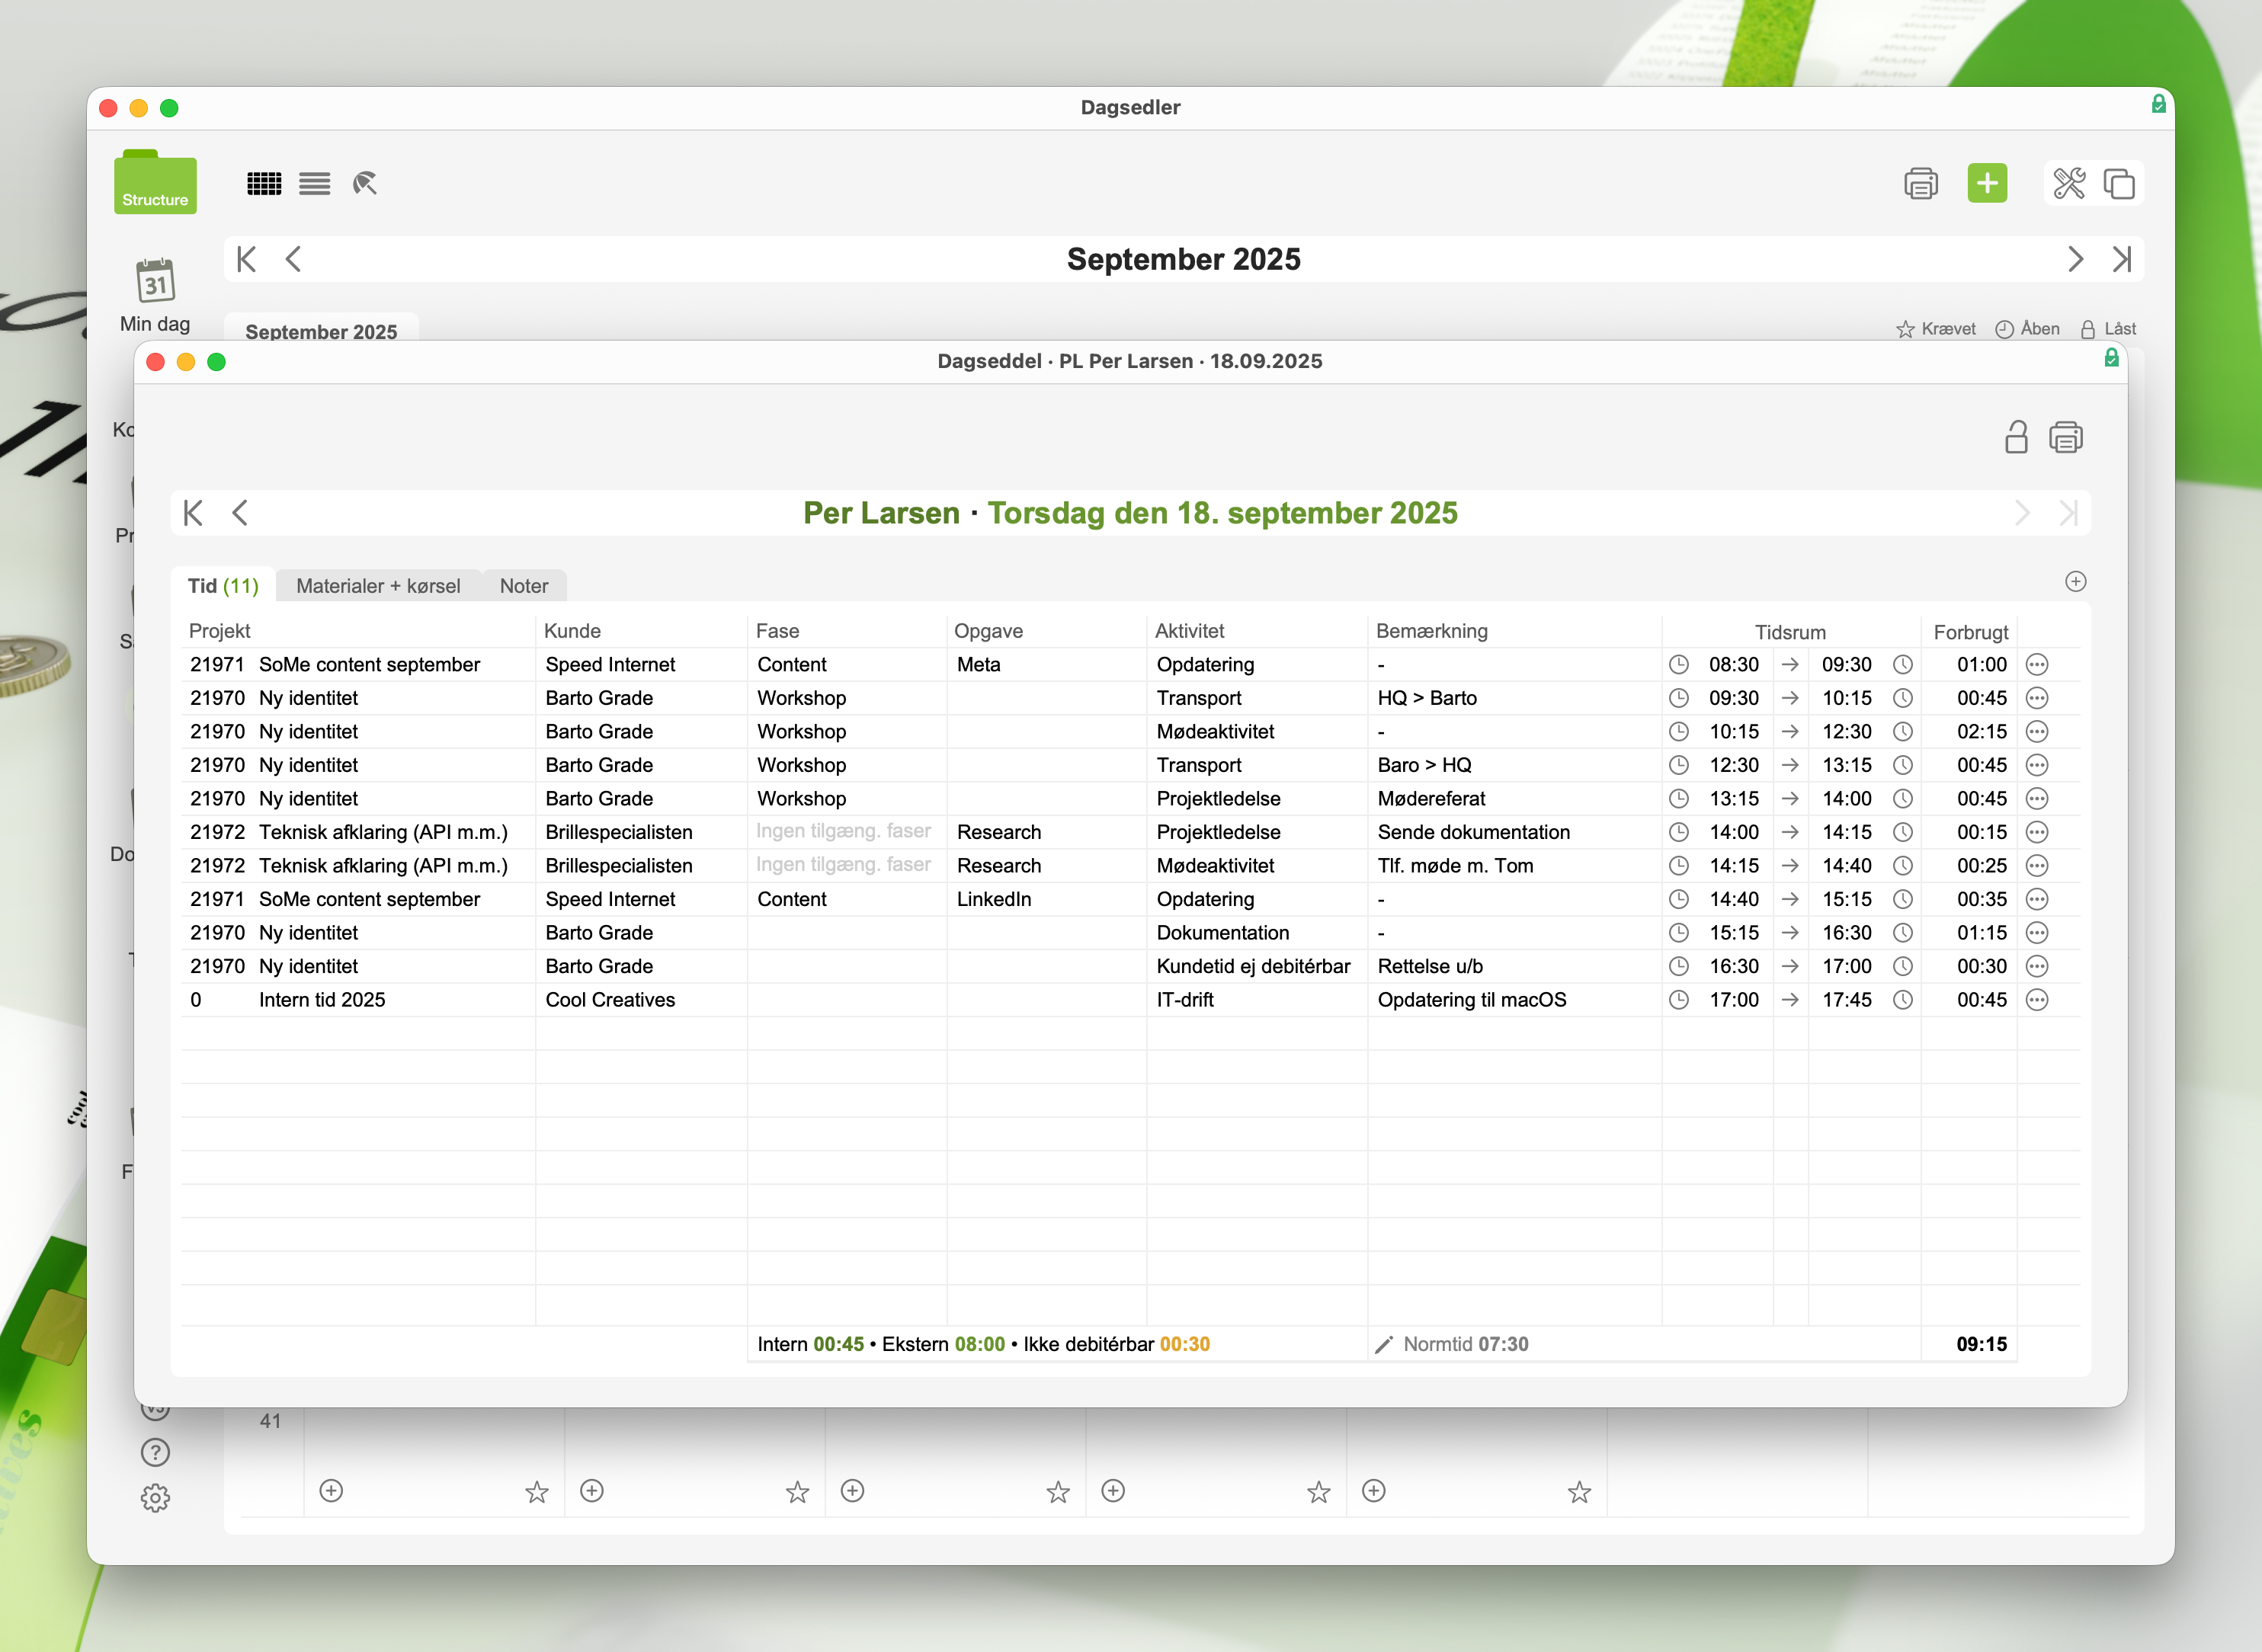Viewport: 2262px width, 1652px height.
Task: Open options menu for the IT-drift row
Action: point(2036,1000)
